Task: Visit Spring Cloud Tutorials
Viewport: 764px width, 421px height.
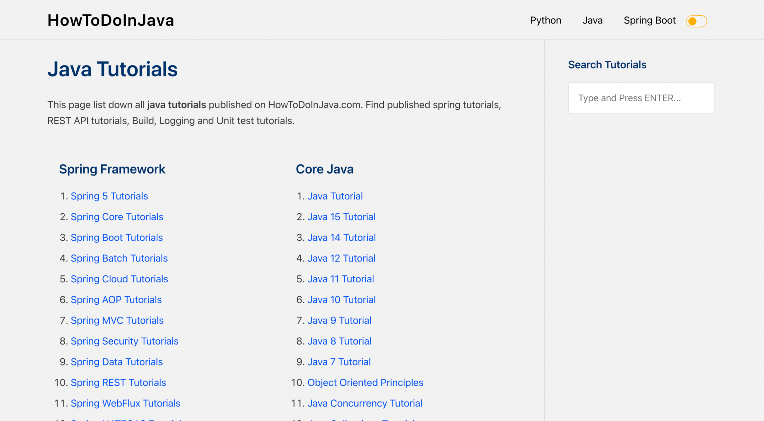Action: (x=119, y=279)
